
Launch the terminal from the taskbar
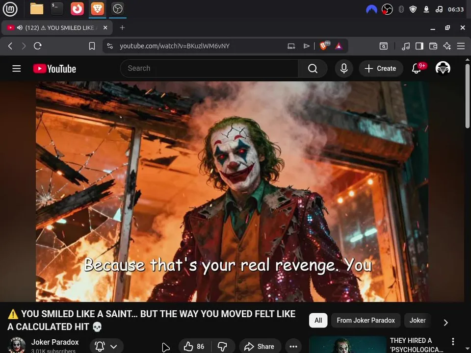click(x=57, y=9)
